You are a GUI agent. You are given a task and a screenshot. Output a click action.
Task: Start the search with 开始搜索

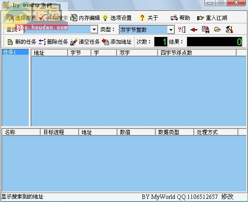(53, 18)
